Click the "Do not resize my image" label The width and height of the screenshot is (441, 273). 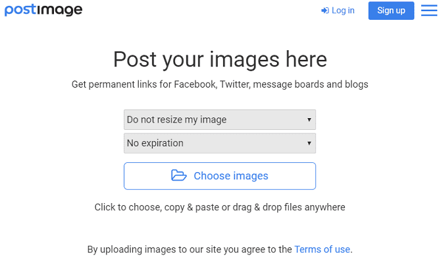(176, 119)
